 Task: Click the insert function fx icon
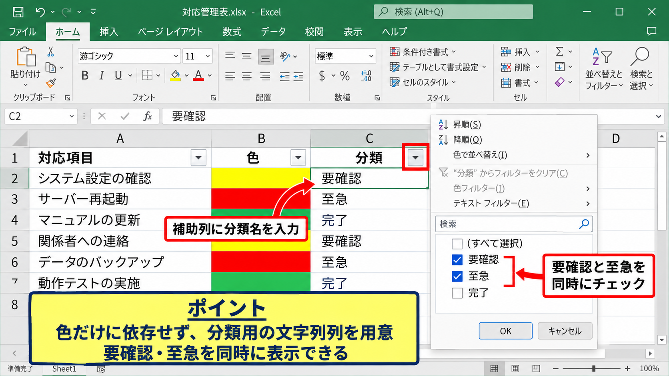click(148, 116)
